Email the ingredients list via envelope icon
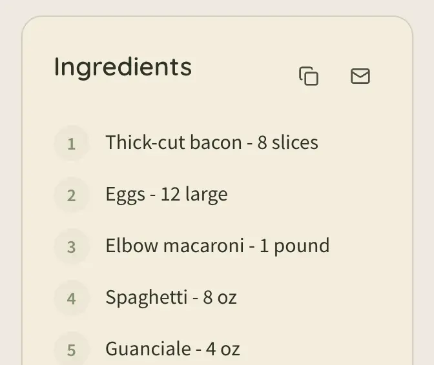434x365 pixels. (x=360, y=76)
